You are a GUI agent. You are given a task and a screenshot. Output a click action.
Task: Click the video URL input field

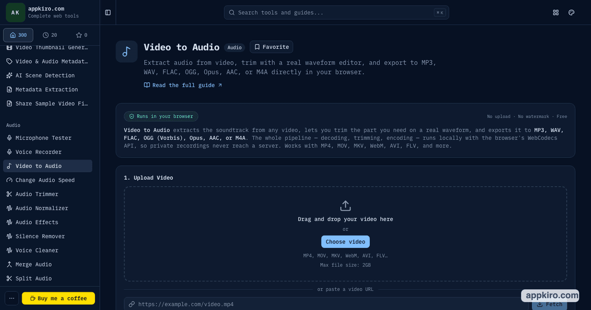point(326,304)
